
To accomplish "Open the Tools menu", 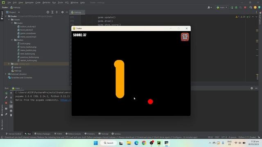I will coord(61,2).
